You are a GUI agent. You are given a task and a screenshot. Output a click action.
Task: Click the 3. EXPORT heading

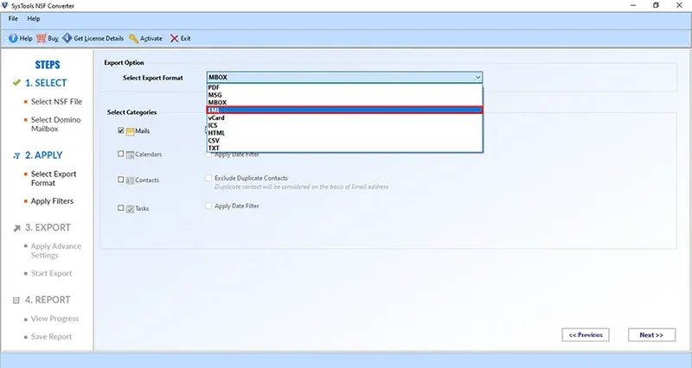[48, 228]
